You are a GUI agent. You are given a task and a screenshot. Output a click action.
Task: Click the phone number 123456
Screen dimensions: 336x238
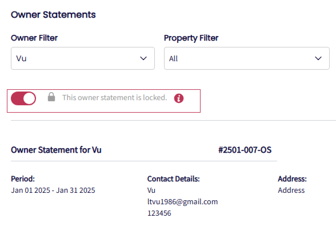[x=159, y=213]
